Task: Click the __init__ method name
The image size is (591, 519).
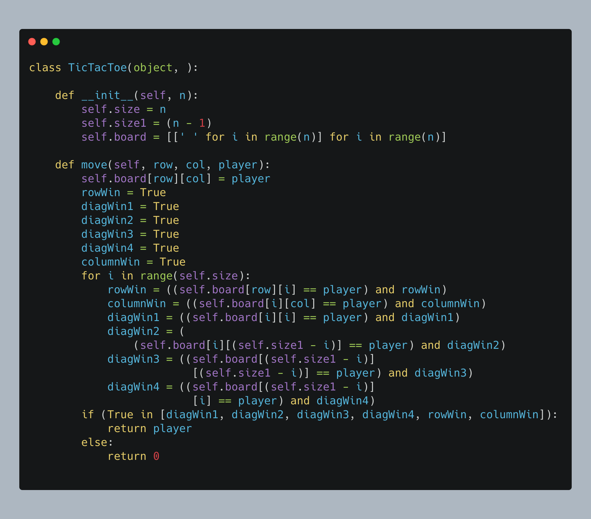Action: pyautogui.click(x=107, y=95)
